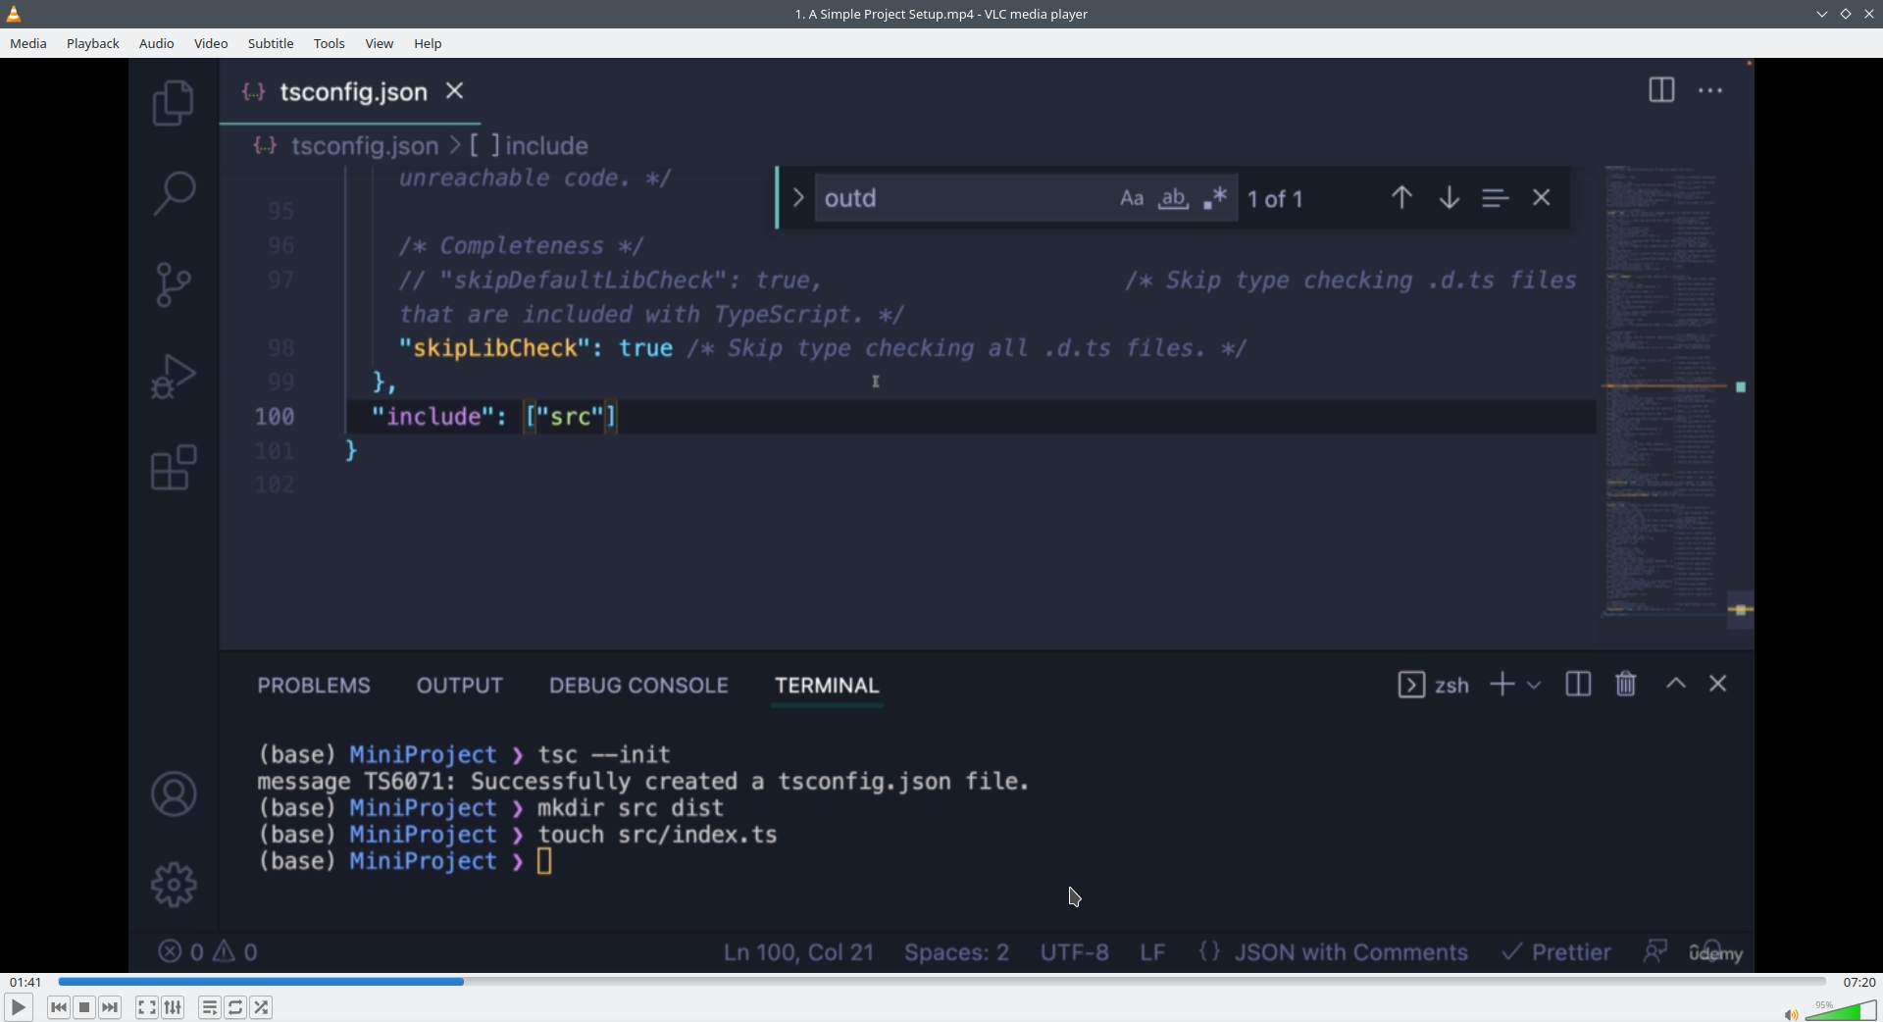Switch to the PROBLEMS panel tab
Screen dimensions: 1883x1022
(314, 686)
